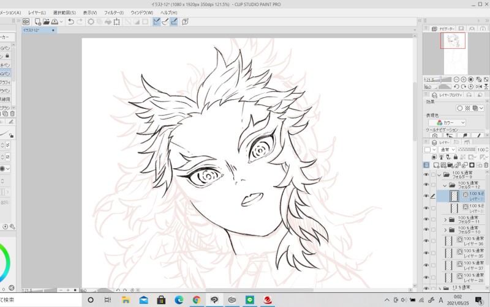Viewport: 490px width, 307px height.
Task: Flip the canvas horizontally in Navigator
Action: [480, 87]
